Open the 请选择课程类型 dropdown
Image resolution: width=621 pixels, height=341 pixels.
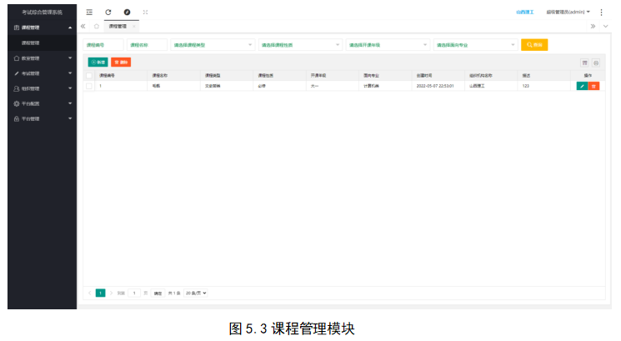coord(213,45)
